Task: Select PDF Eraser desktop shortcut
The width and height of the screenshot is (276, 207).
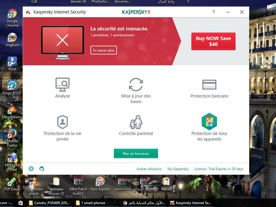Action: [x=12, y=184]
